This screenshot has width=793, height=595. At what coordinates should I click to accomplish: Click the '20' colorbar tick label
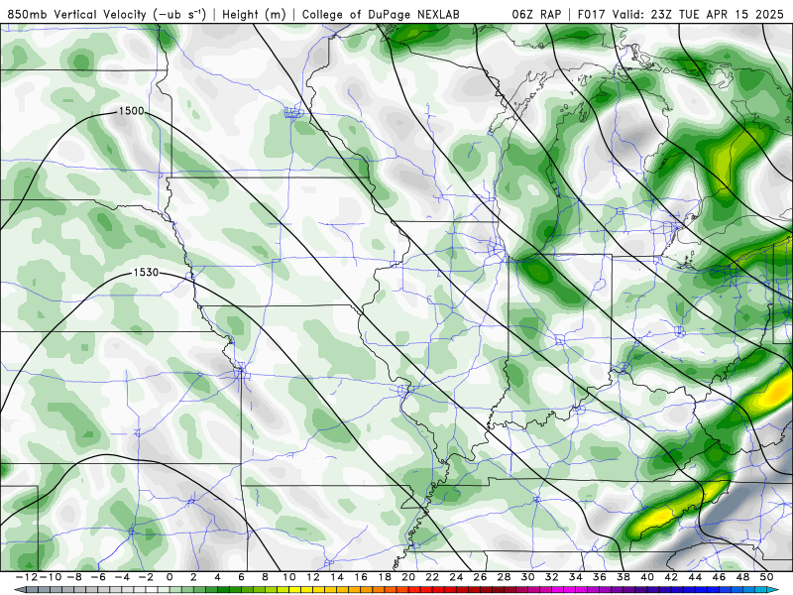(x=408, y=577)
